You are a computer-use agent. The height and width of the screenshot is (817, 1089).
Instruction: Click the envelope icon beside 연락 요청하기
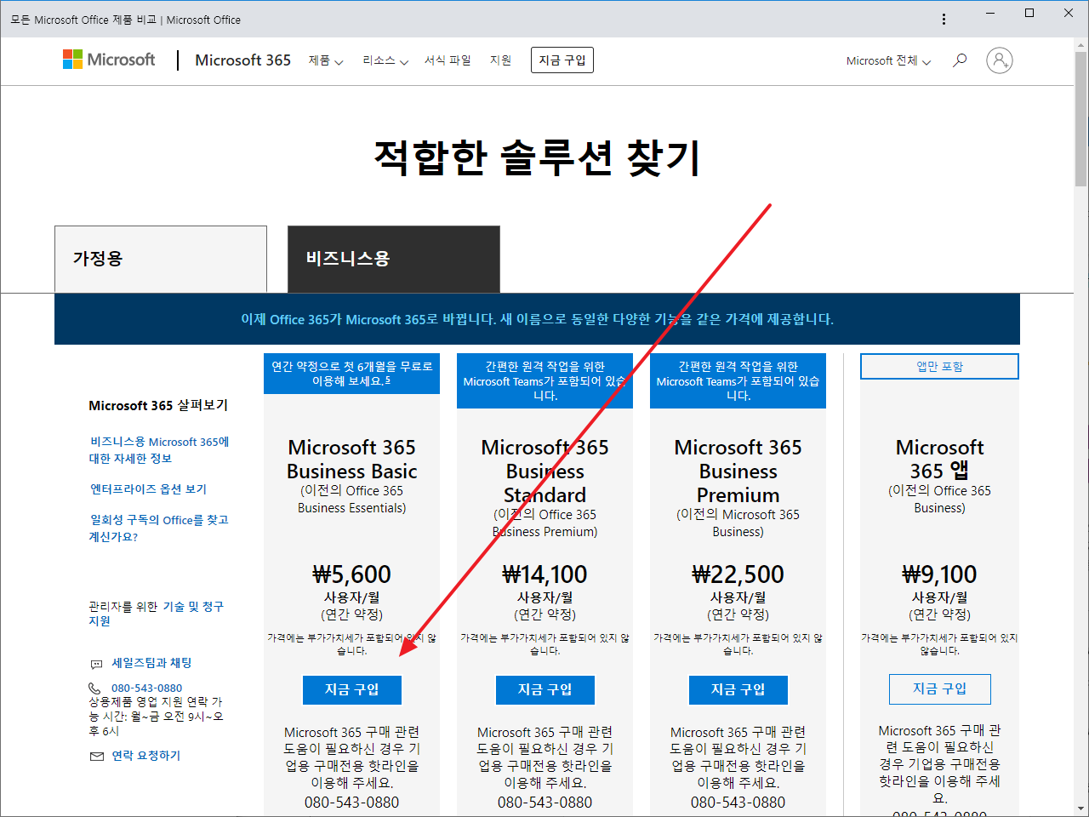95,755
